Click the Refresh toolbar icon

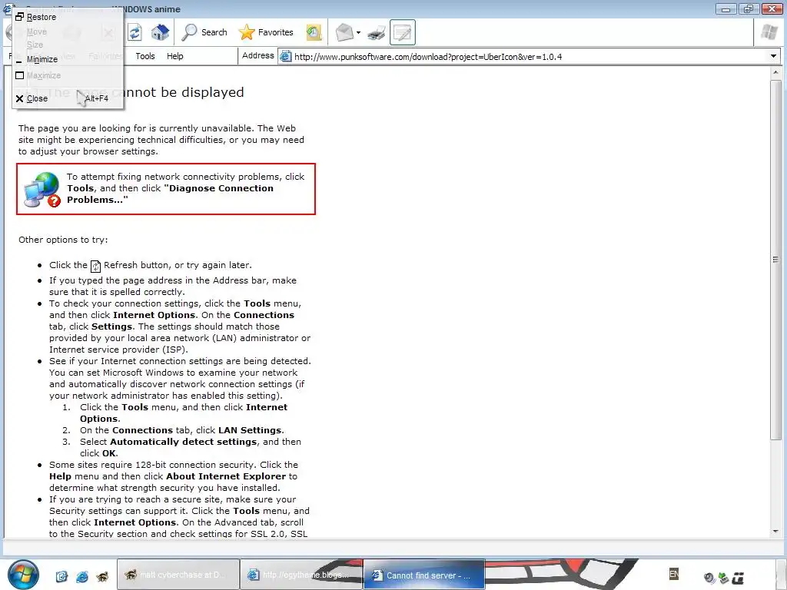point(134,32)
